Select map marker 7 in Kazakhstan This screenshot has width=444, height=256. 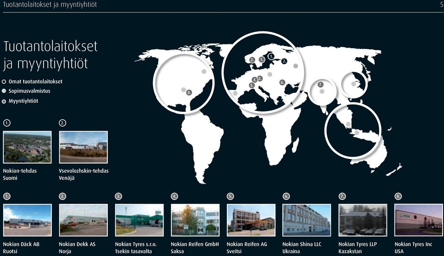(320, 85)
